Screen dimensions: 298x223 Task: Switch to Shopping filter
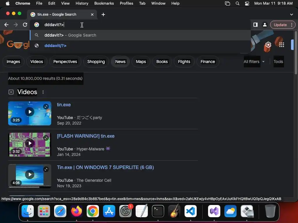tap(96, 62)
